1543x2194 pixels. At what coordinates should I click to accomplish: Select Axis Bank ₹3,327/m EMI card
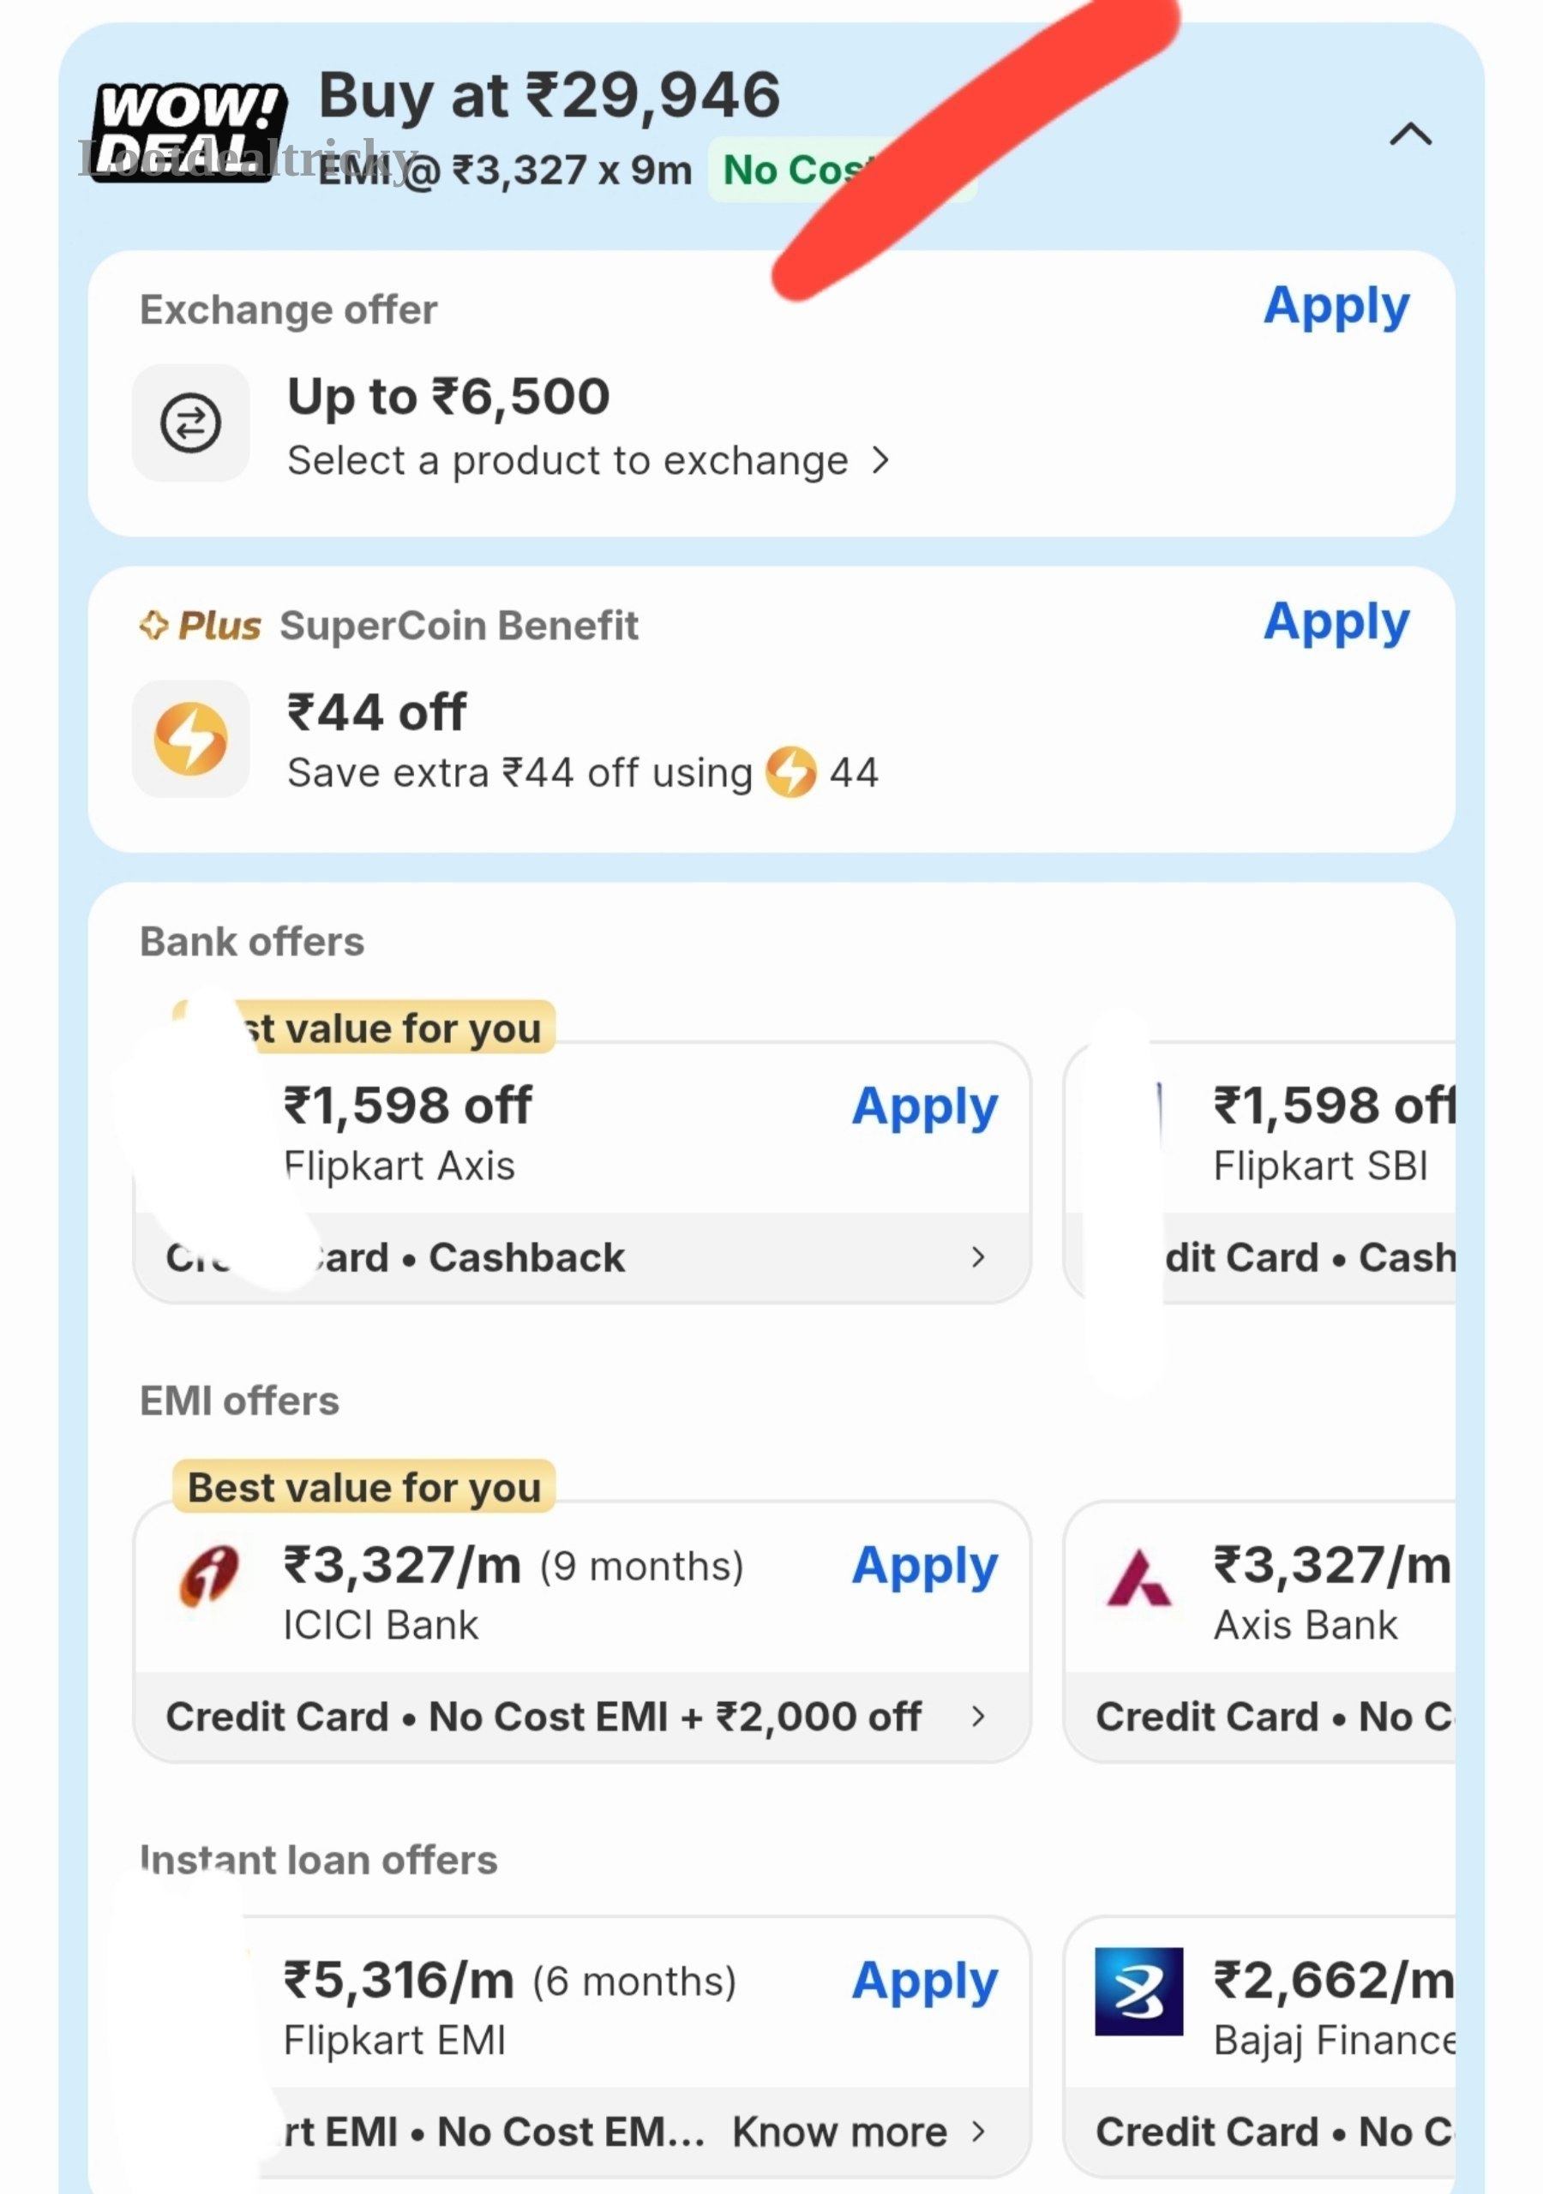[x=1260, y=1632]
